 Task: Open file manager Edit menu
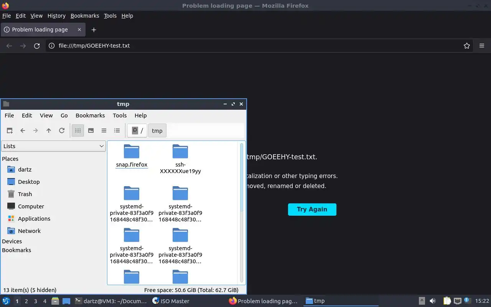point(27,115)
